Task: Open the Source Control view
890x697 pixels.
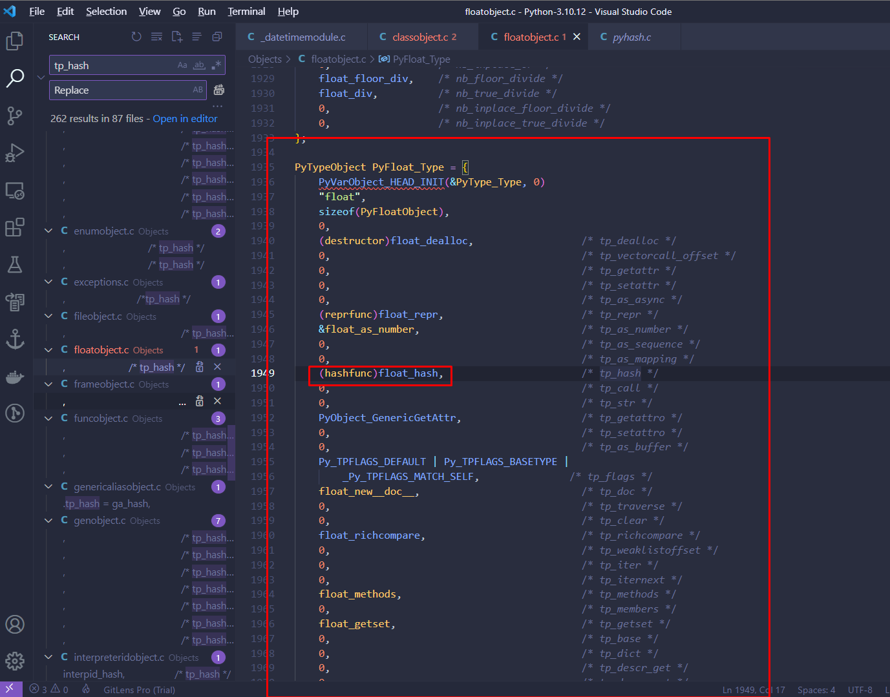Action: point(14,116)
